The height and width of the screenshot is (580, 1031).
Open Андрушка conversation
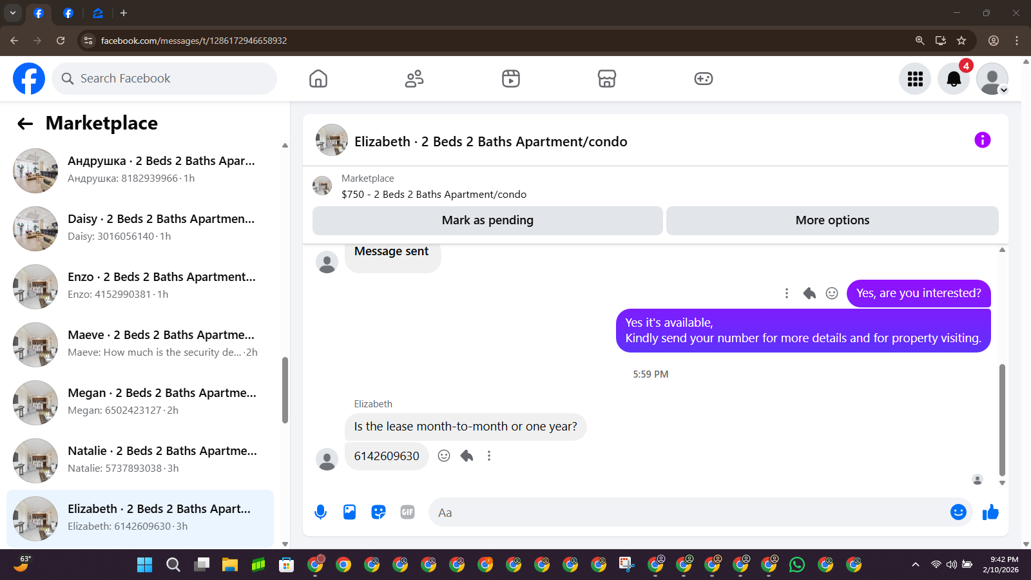coord(140,170)
